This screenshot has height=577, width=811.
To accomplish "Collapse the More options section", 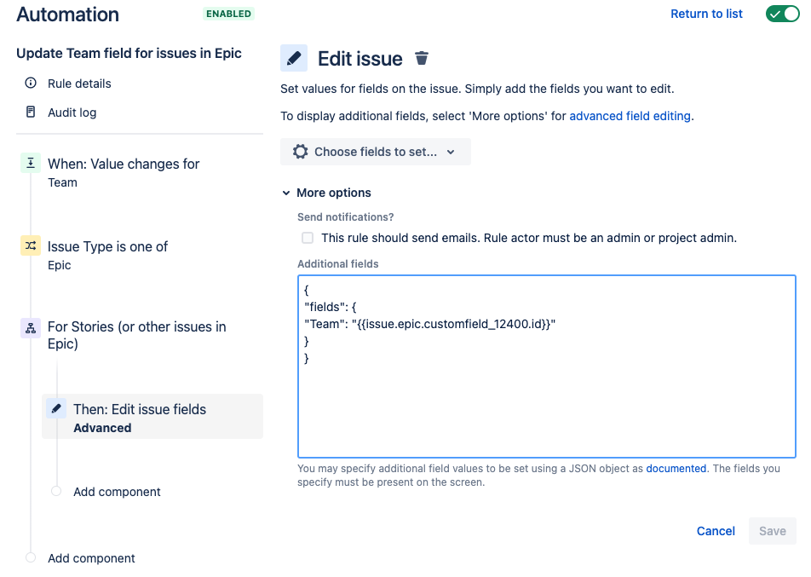I will pyautogui.click(x=286, y=193).
